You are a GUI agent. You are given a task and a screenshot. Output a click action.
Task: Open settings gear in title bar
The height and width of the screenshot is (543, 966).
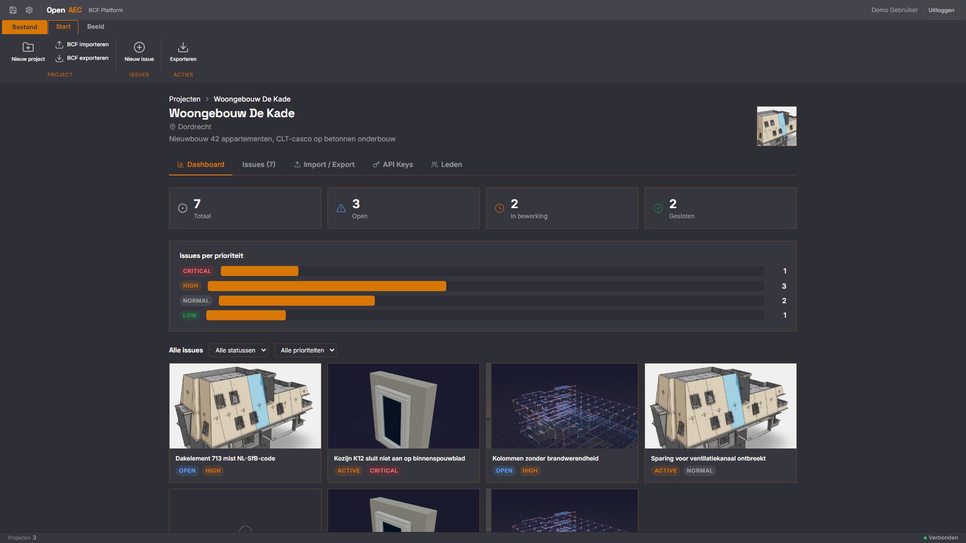29,10
